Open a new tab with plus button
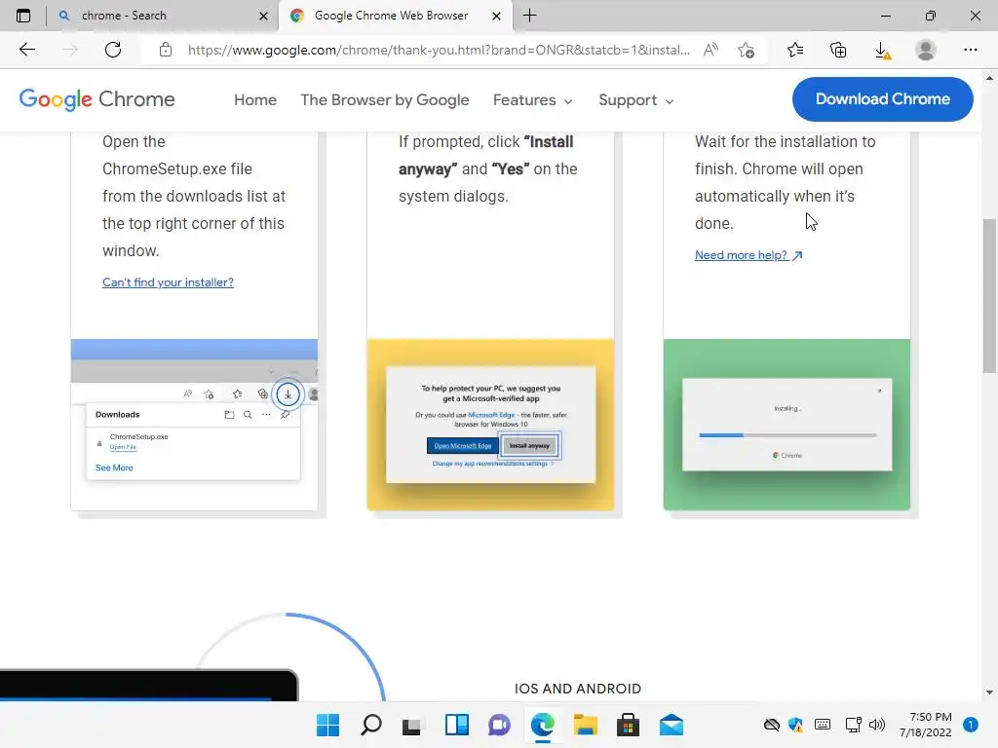 point(529,16)
